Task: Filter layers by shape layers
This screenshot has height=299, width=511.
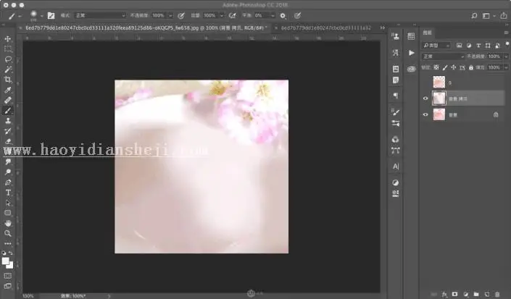Action: (x=488, y=46)
